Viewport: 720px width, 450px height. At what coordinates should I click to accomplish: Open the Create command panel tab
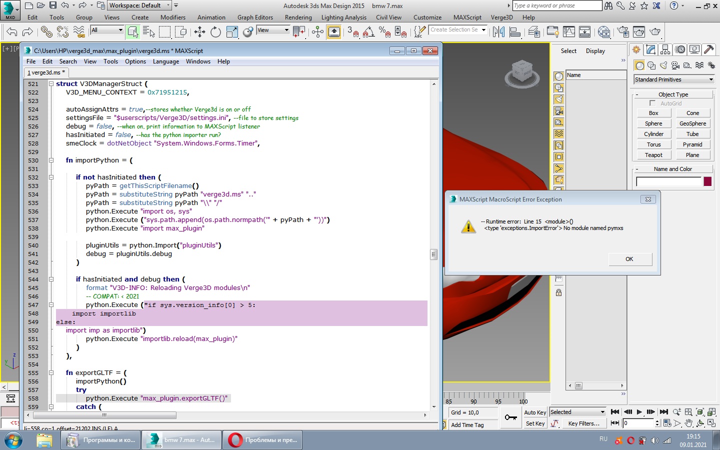[636, 49]
